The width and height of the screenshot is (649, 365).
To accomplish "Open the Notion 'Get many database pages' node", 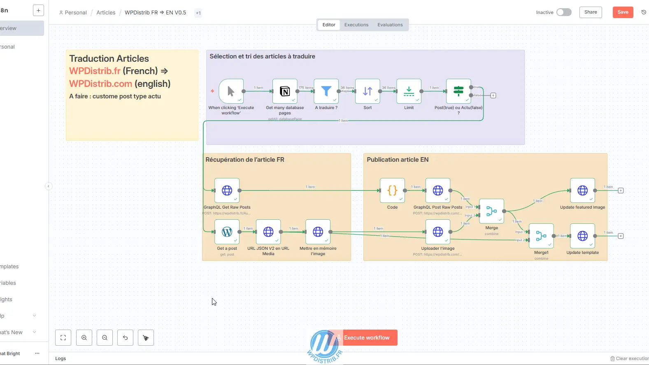I will click(x=285, y=91).
